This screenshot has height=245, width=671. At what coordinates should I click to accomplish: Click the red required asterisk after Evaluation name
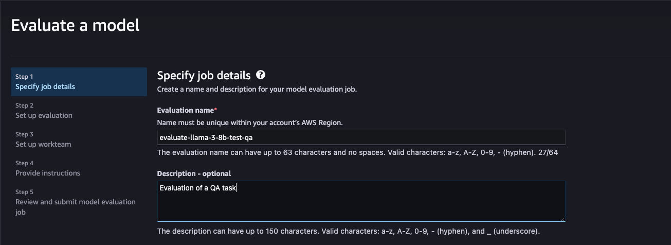coord(215,110)
